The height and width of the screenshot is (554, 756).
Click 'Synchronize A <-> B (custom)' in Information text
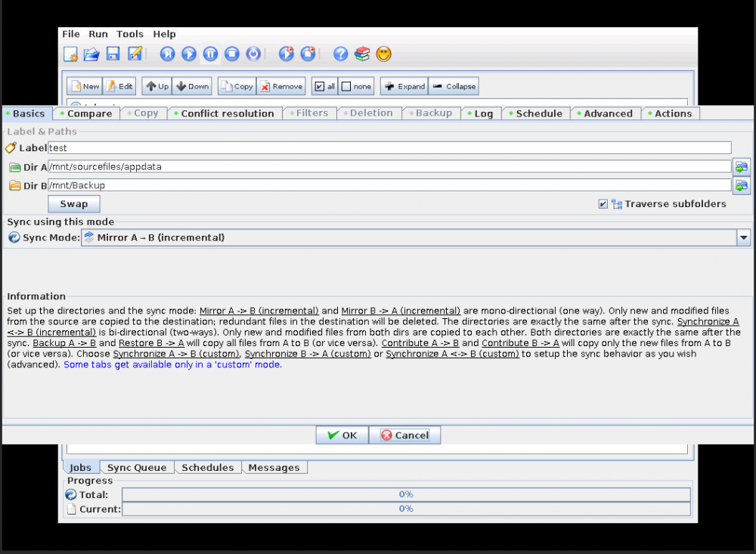(452, 354)
